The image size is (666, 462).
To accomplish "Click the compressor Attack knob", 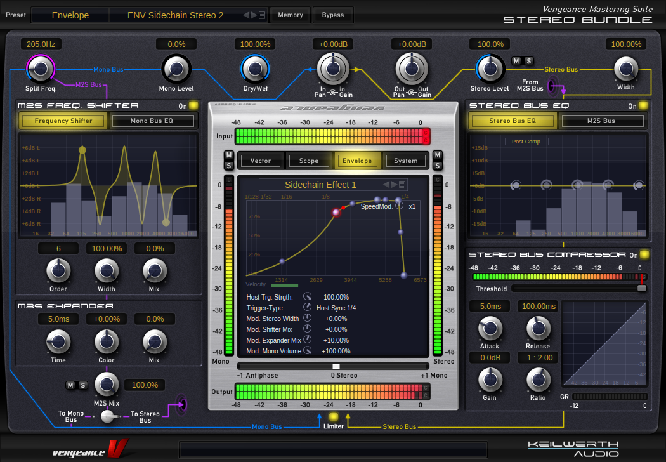I will coord(490,328).
